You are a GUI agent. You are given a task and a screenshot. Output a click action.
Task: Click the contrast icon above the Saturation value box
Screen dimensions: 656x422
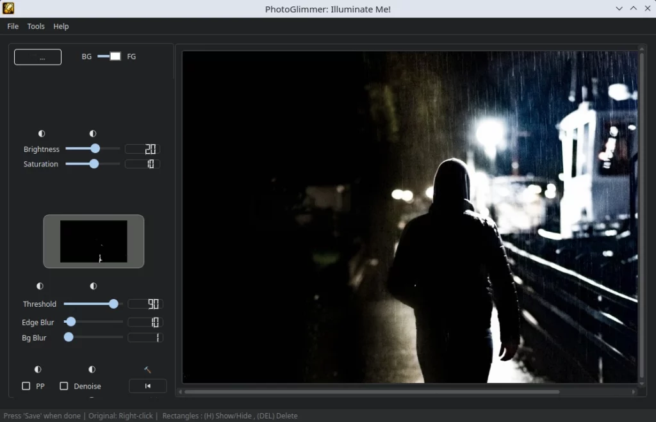[x=93, y=133]
